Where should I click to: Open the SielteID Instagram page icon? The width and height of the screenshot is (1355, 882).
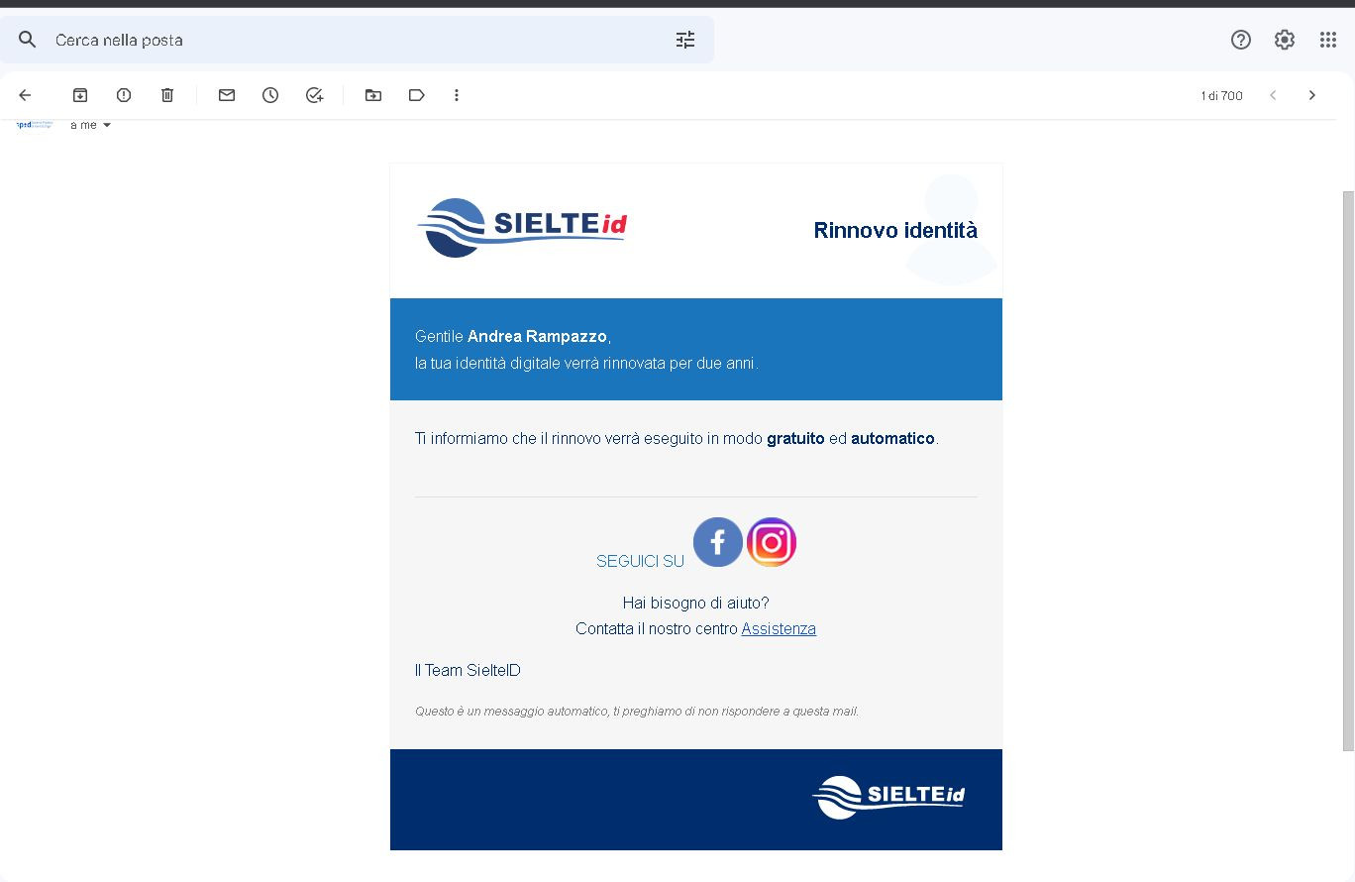coord(772,542)
